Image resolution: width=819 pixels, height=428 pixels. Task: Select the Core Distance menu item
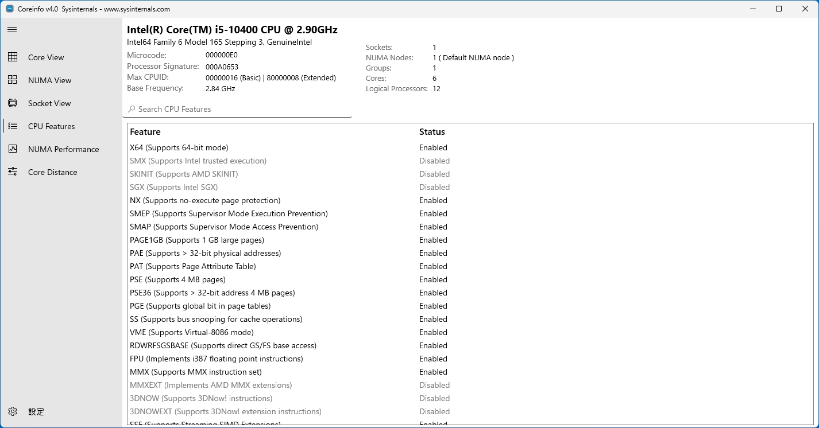52,172
